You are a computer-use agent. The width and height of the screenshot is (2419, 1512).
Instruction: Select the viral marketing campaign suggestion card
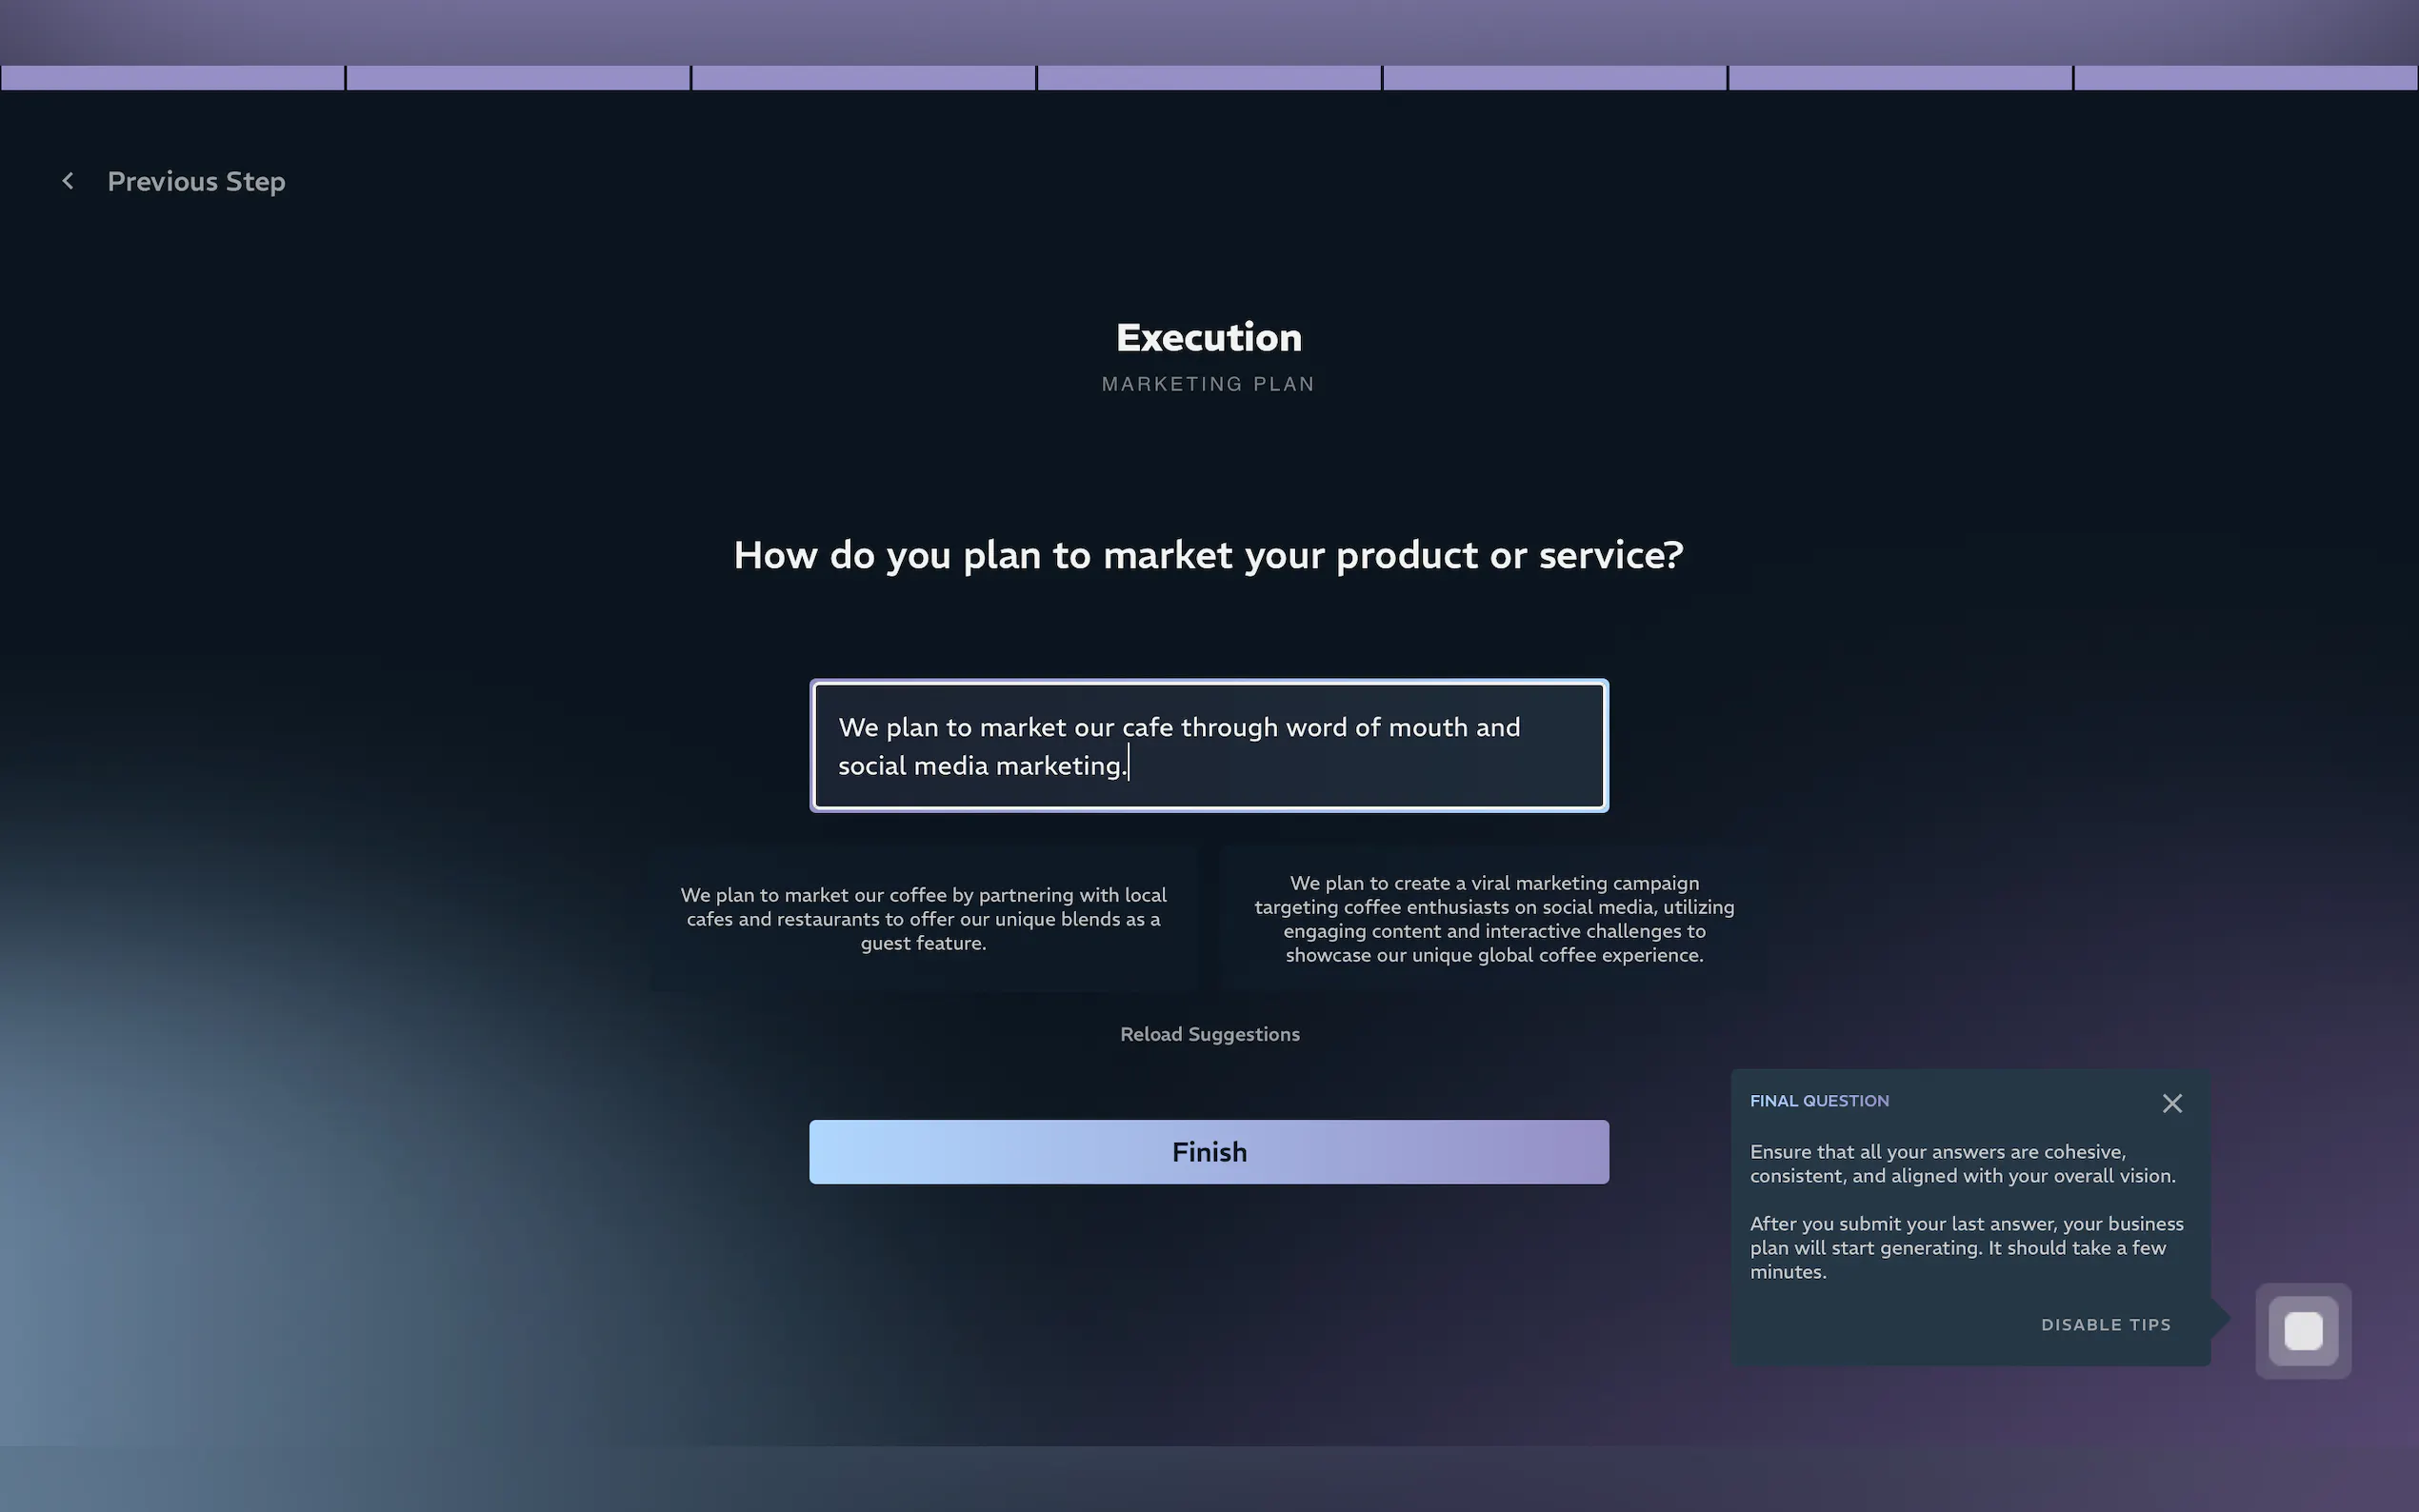1494,918
